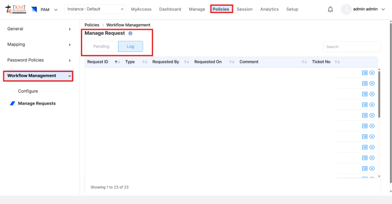Open the Dashboard menu
The height and width of the screenshot is (204, 392).
pyautogui.click(x=170, y=9)
